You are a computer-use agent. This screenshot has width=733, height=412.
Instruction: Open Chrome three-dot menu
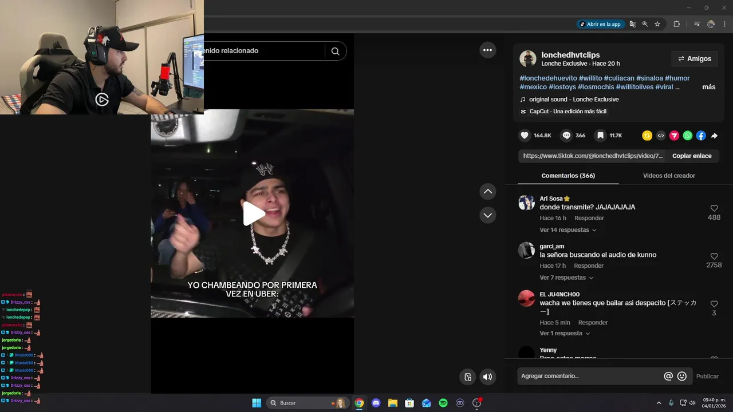725,24
